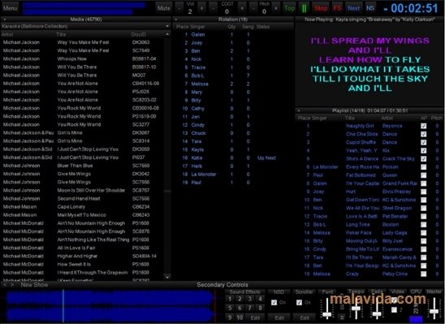Click the media list scroll-down arrow
Screen dimensions: 445x324
tap(167, 277)
